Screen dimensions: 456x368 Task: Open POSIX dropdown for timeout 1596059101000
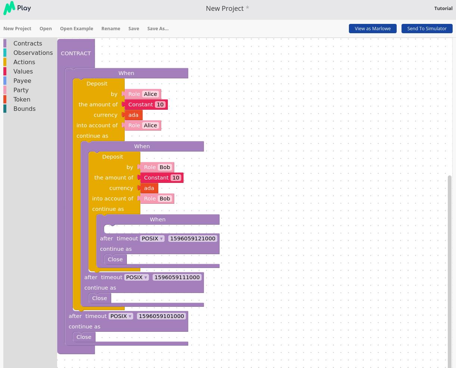click(x=121, y=316)
